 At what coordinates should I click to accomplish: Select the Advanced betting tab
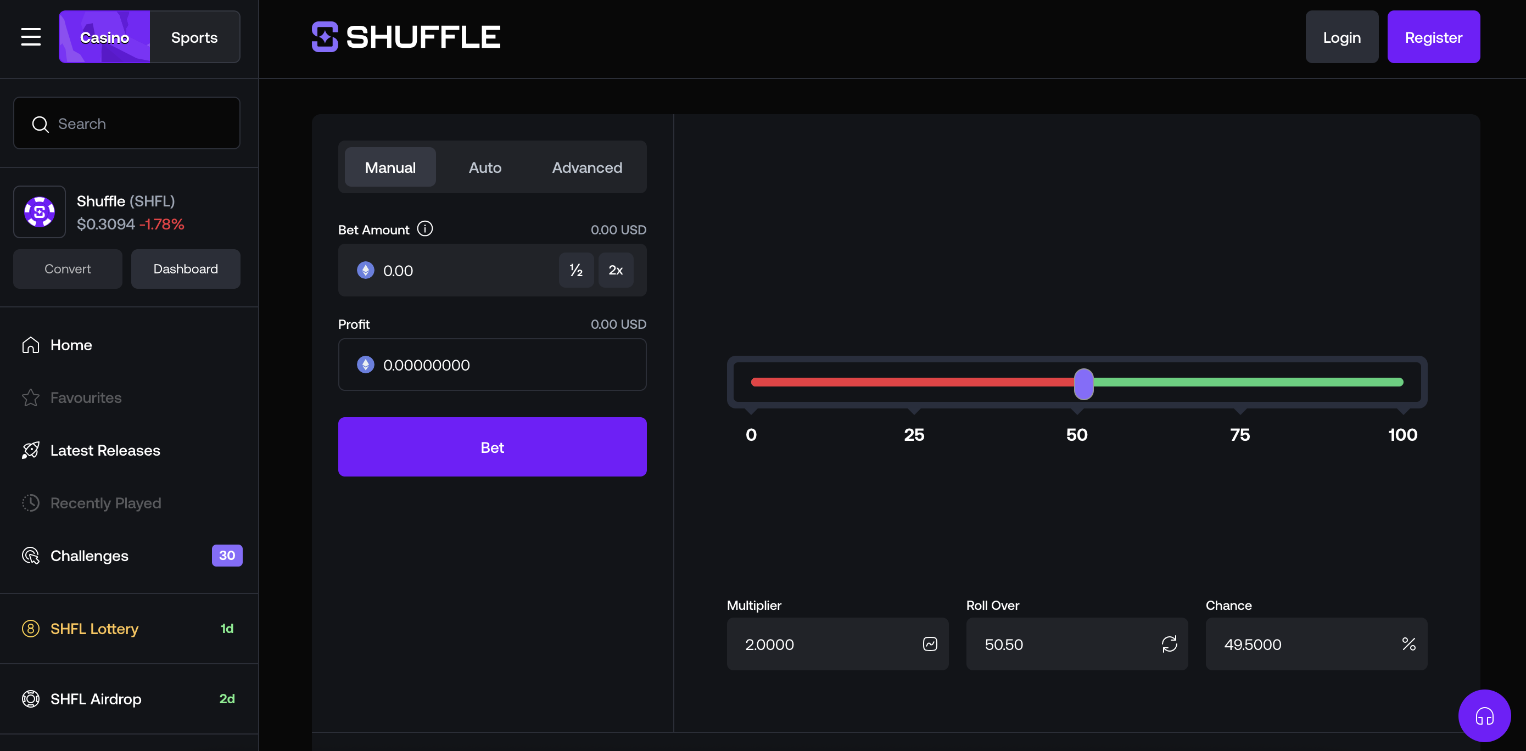point(587,167)
